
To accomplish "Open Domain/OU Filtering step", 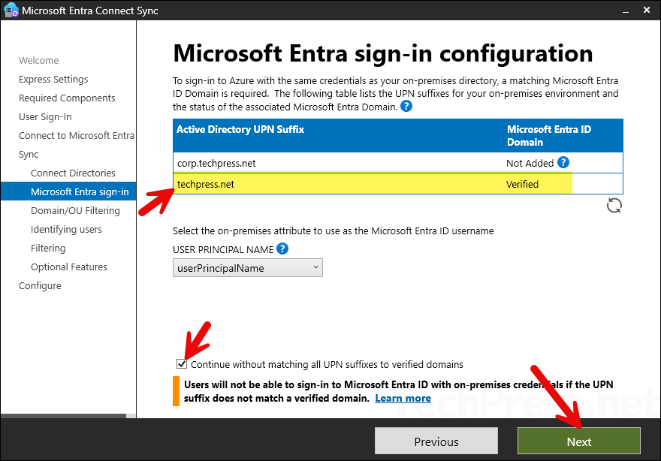I will coord(75,210).
